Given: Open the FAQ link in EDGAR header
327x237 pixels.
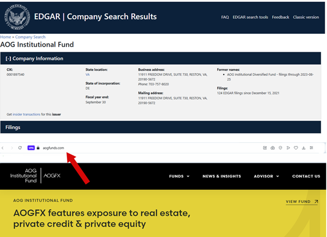Looking at the screenshot, I should (x=225, y=17).
